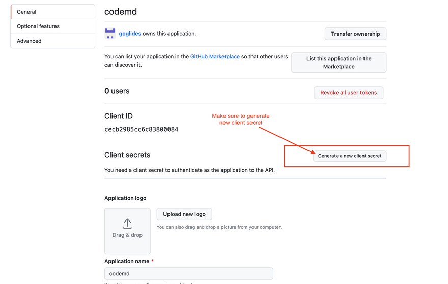Click List this application in the Marketplace
The image size is (448, 284).
tap(339, 62)
